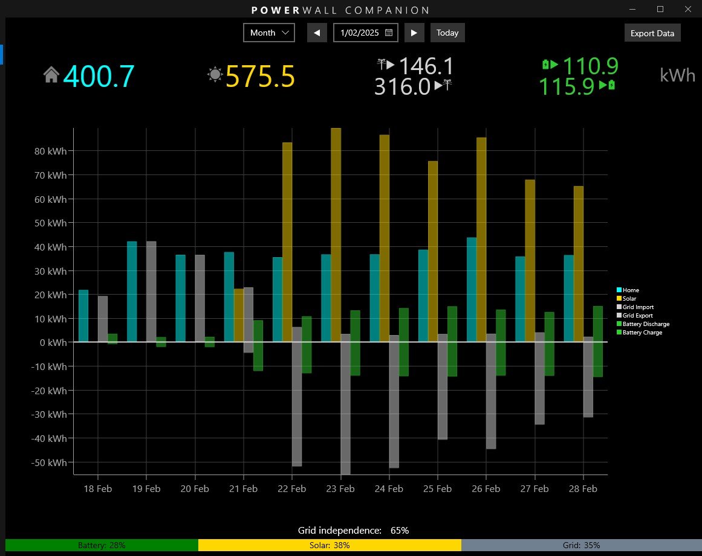Click the 23 Feb axis label
702x556 pixels.
pyautogui.click(x=340, y=489)
